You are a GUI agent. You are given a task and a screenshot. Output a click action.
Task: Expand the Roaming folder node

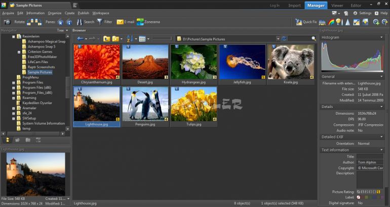pyautogui.click(x=14, y=98)
